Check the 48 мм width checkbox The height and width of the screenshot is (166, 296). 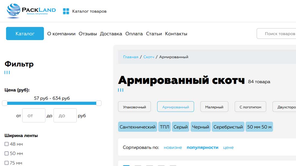click(x=6, y=144)
